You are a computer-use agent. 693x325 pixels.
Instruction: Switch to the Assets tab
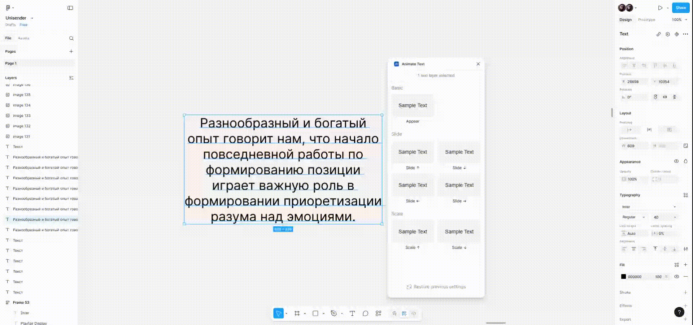click(x=23, y=38)
